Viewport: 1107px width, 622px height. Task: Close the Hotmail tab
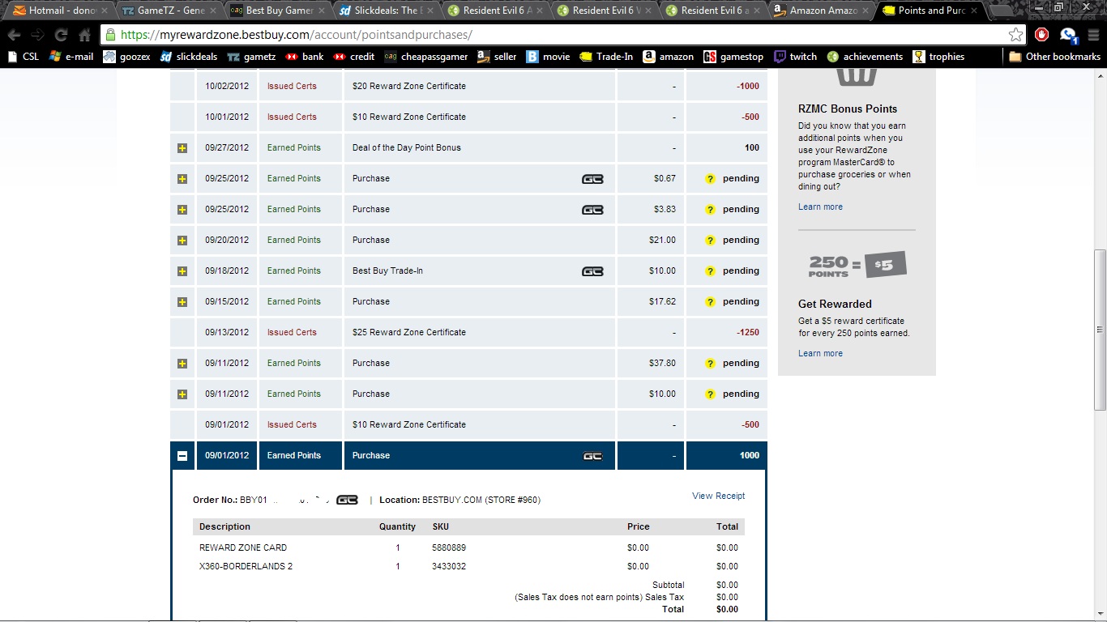104,11
